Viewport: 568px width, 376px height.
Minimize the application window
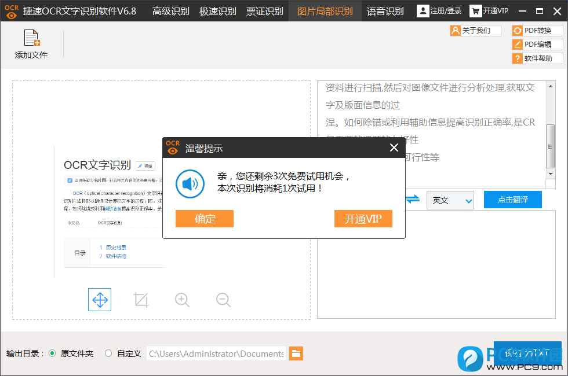tap(522, 11)
